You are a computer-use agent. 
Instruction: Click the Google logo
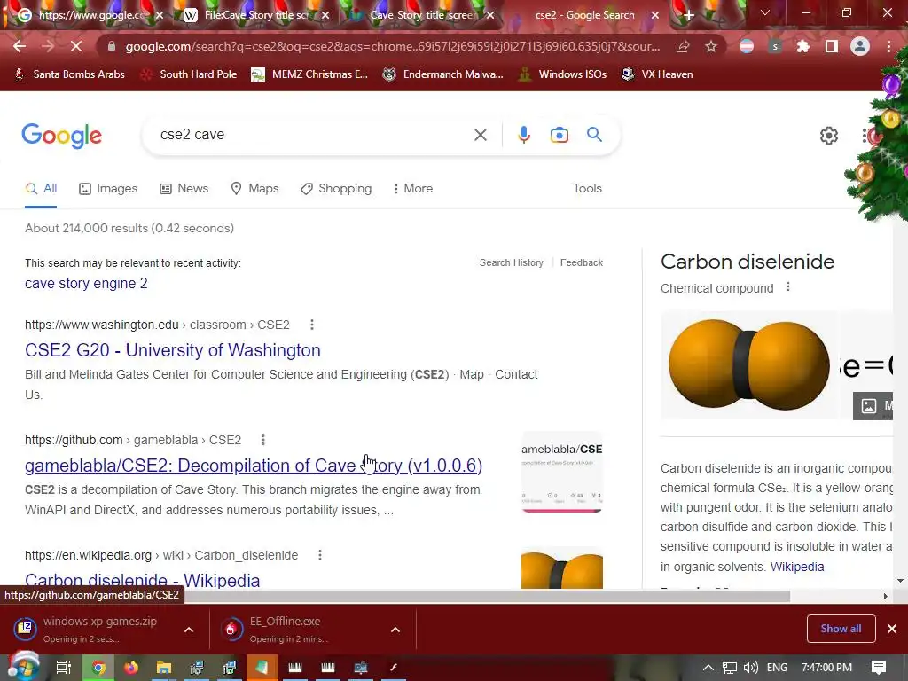(x=61, y=136)
